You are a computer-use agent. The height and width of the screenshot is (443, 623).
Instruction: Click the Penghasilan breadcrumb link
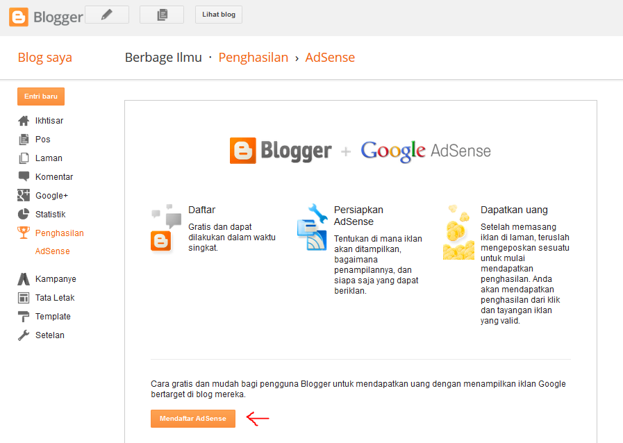coord(253,58)
